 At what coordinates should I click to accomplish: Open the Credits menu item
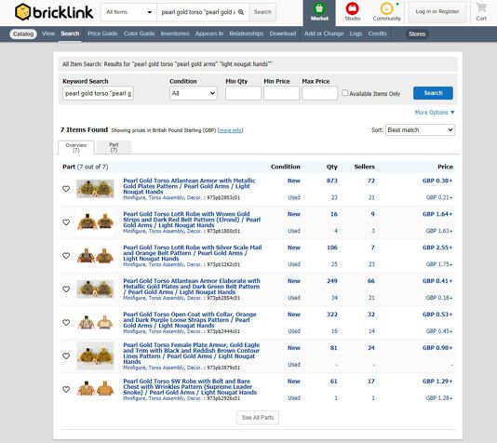pos(377,34)
